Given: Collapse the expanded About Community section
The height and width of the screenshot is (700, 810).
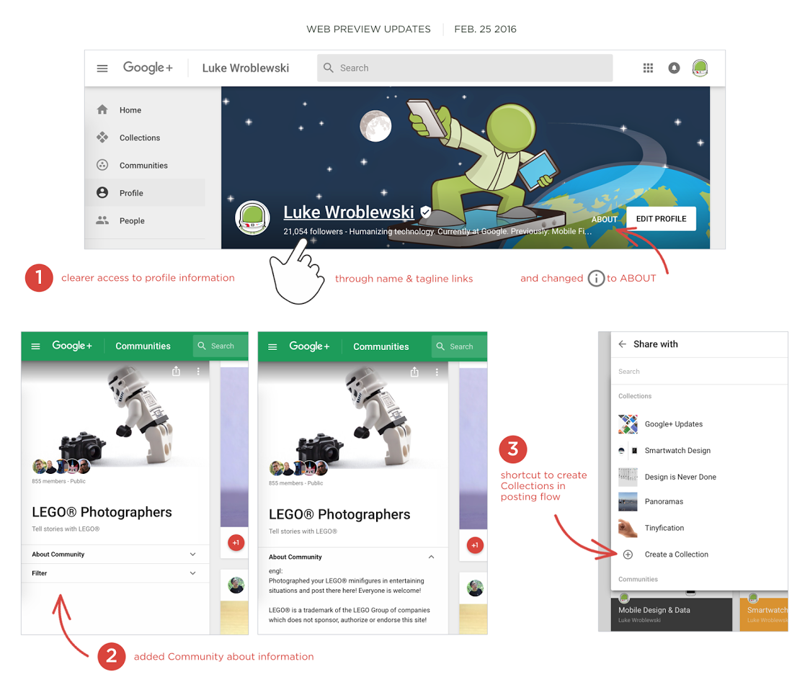Looking at the screenshot, I should click(431, 557).
